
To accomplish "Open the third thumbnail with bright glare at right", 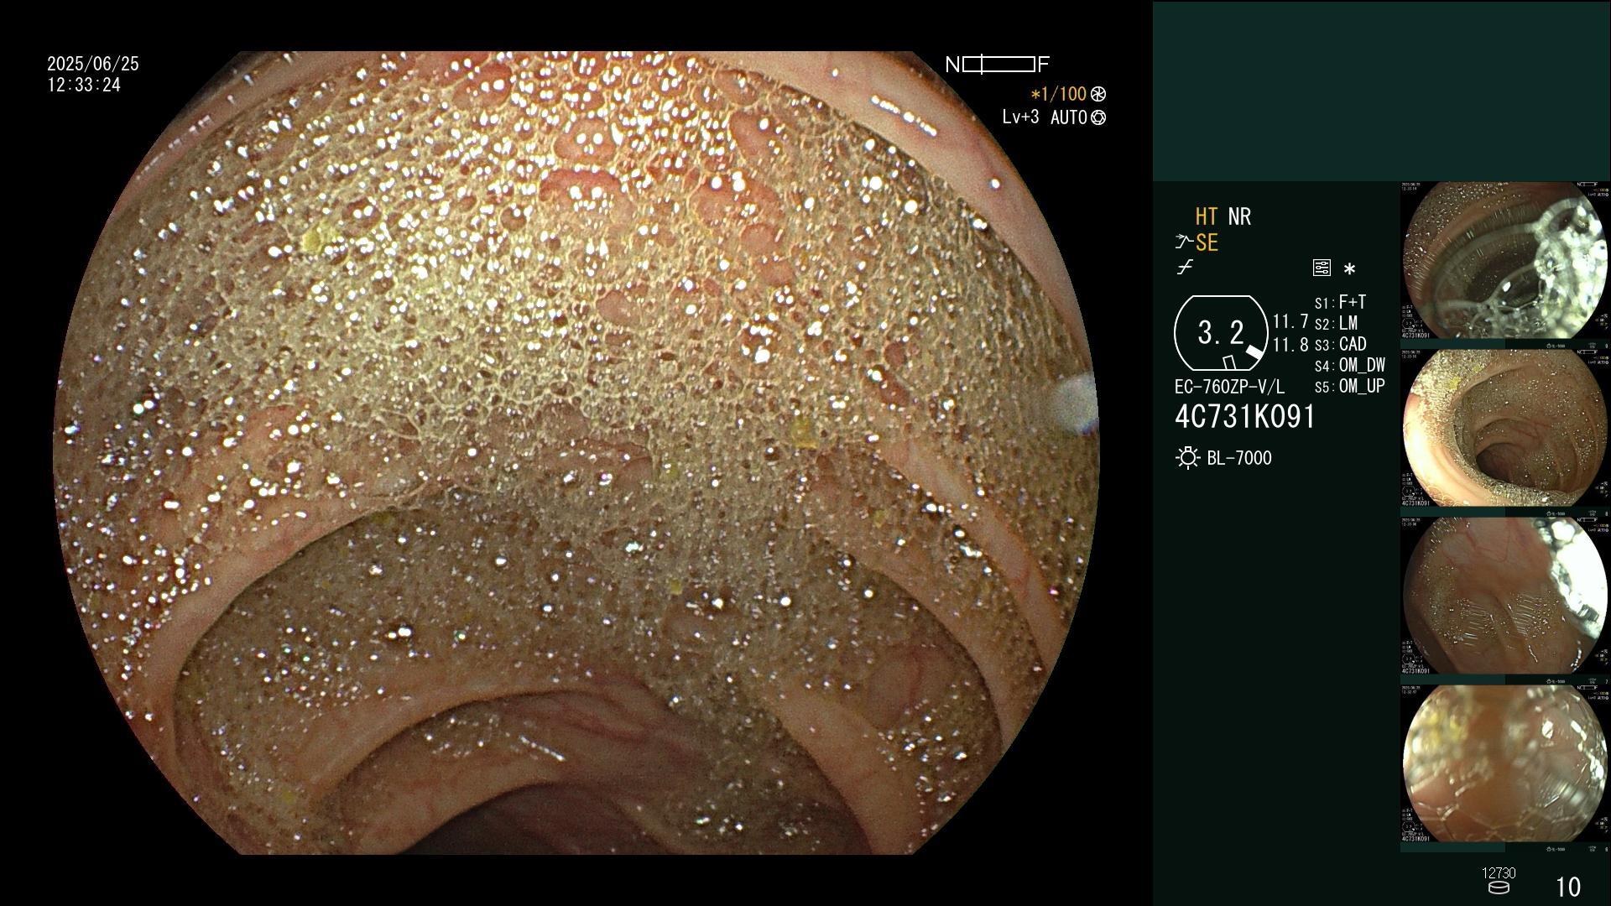I will (x=1505, y=596).
